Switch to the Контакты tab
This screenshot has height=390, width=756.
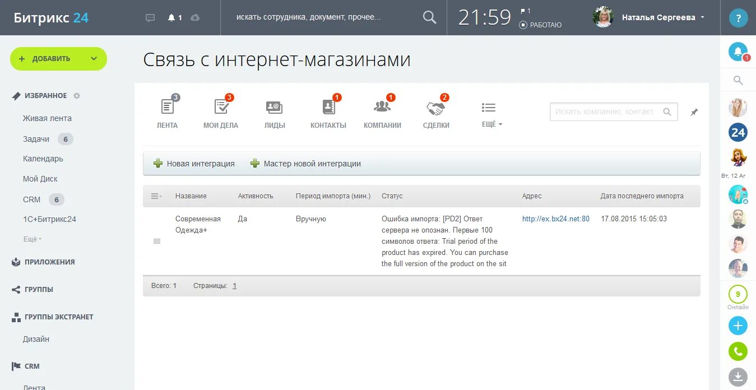(328, 107)
